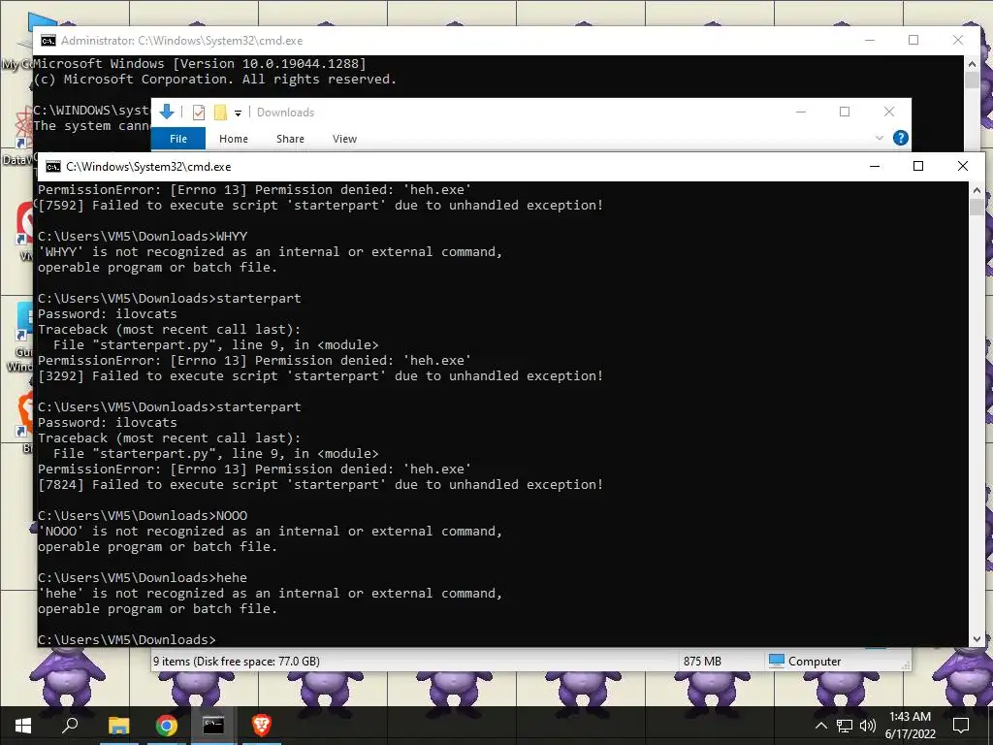This screenshot has height=745, width=993.
Task: Close the Administrator cmd.exe window
Action: point(958,41)
